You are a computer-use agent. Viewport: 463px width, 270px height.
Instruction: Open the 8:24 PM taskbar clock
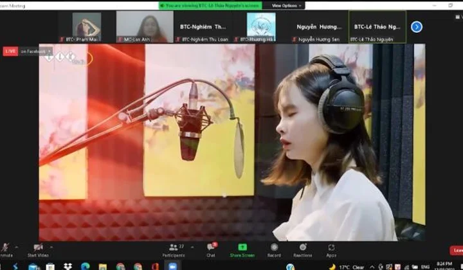pyautogui.click(x=444, y=266)
